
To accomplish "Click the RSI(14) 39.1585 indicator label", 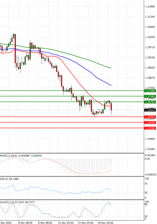I will (9, 179).
